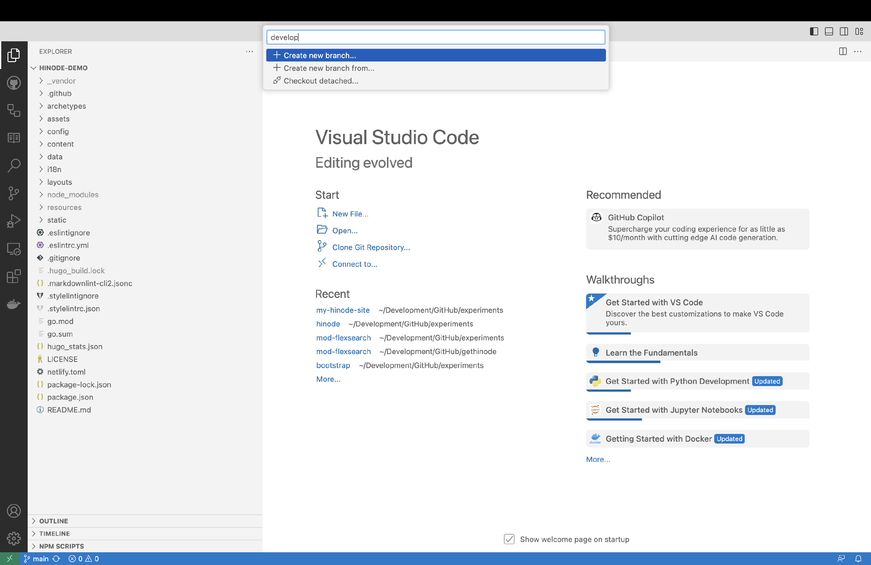Screen dimensions: 871x565
Task: Click the develop branch input field
Action: [x=435, y=37]
